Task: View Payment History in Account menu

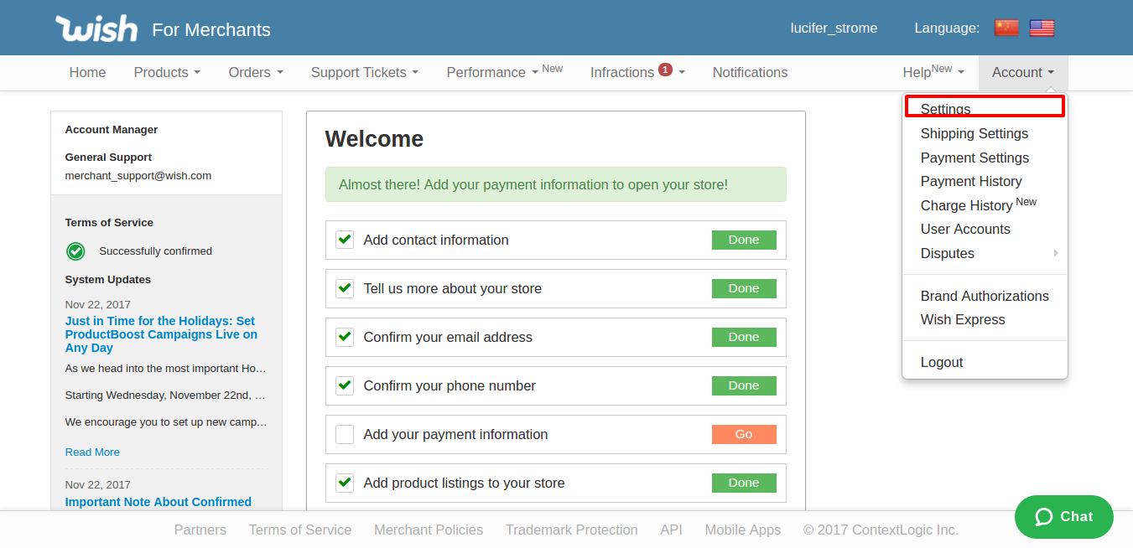Action: [x=985, y=181]
